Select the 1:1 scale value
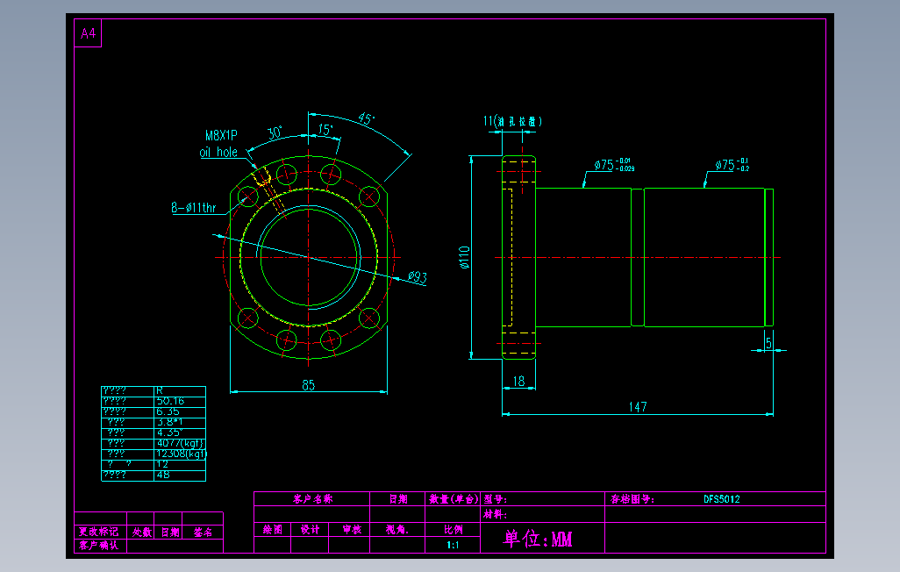Screen dimensions: 900x572 tap(453, 545)
